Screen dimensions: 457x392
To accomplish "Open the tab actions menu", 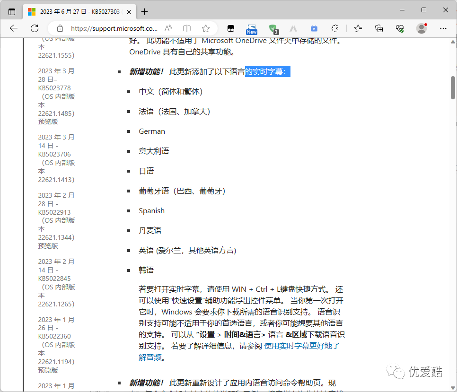I will [x=11, y=11].
